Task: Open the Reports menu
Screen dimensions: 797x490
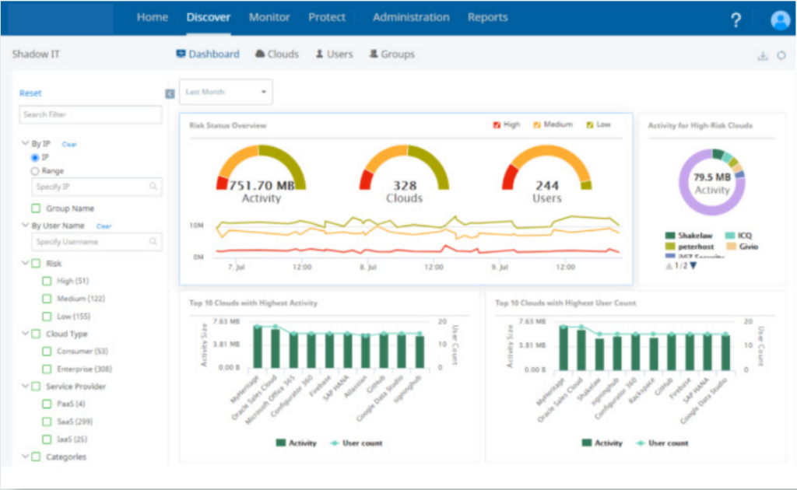Action: coord(488,17)
